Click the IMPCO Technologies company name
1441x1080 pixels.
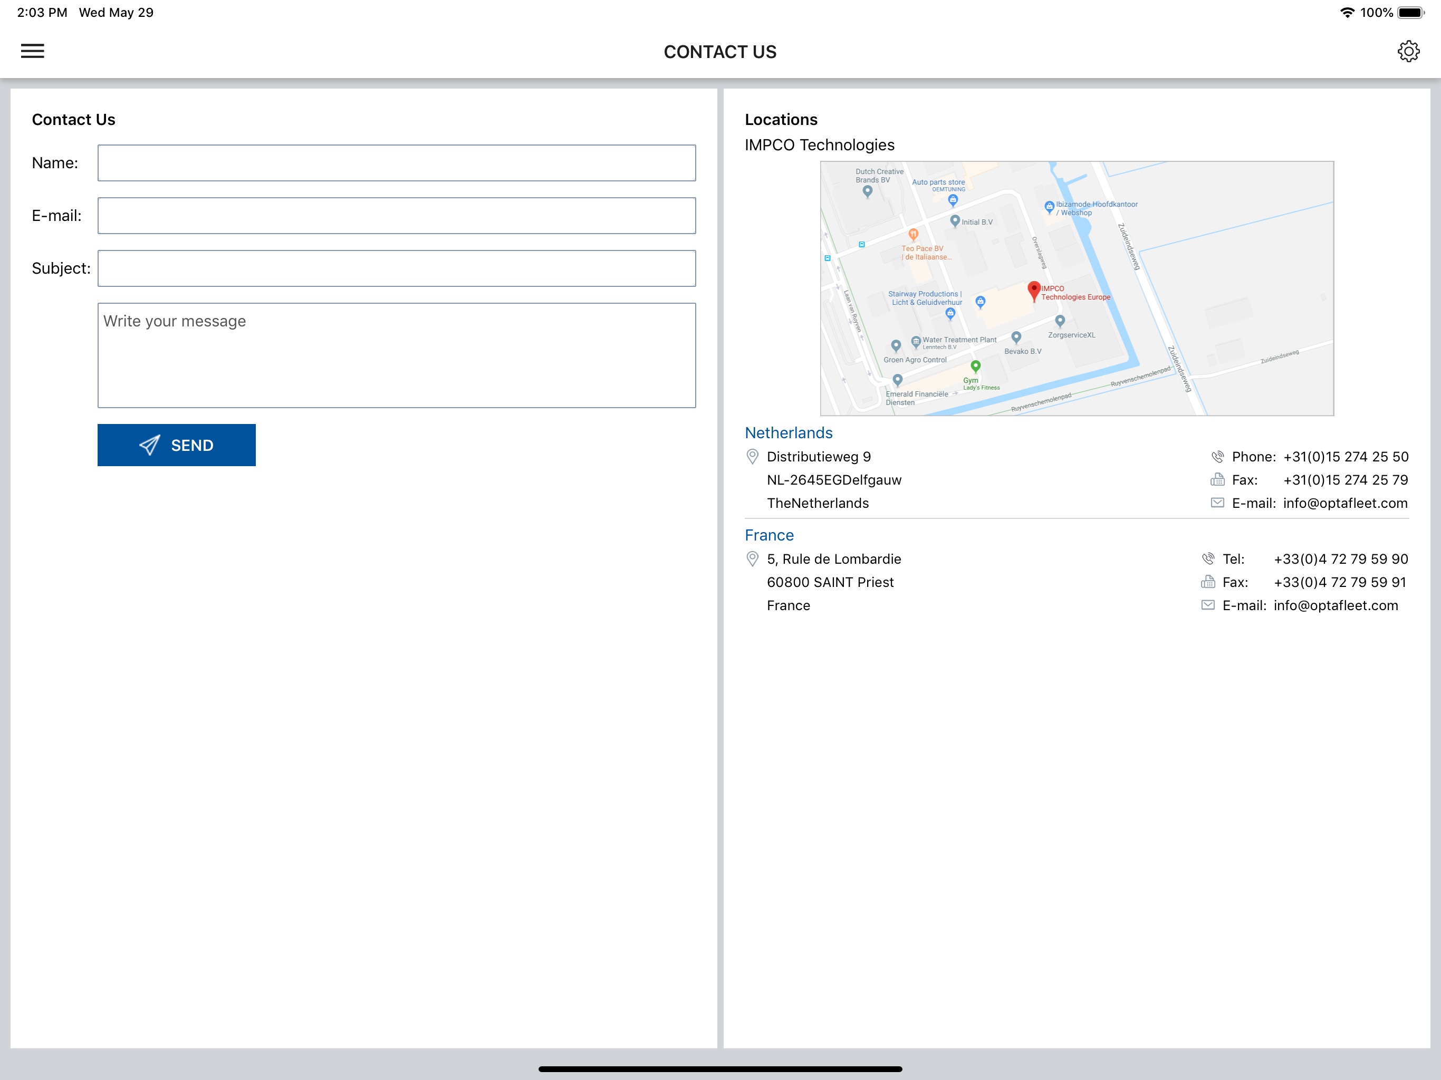820,144
